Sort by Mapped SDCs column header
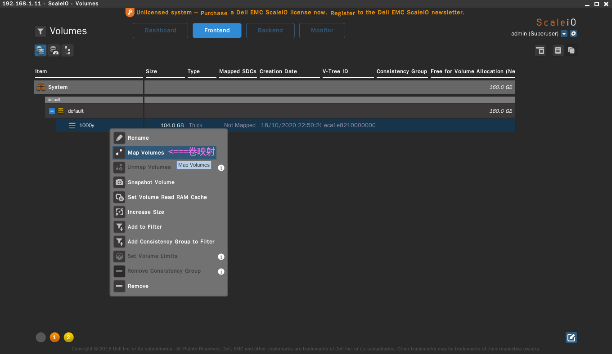This screenshot has height=354, width=612. (238, 71)
